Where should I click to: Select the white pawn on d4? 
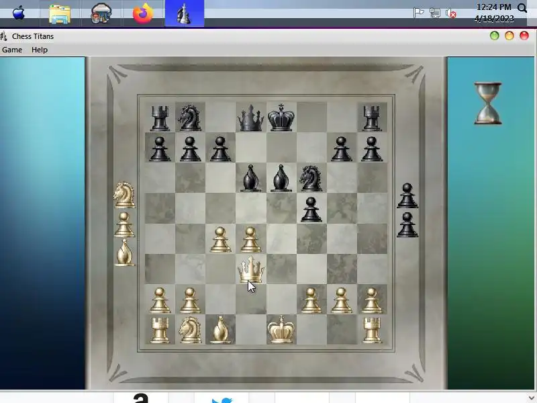coord(250,240)
